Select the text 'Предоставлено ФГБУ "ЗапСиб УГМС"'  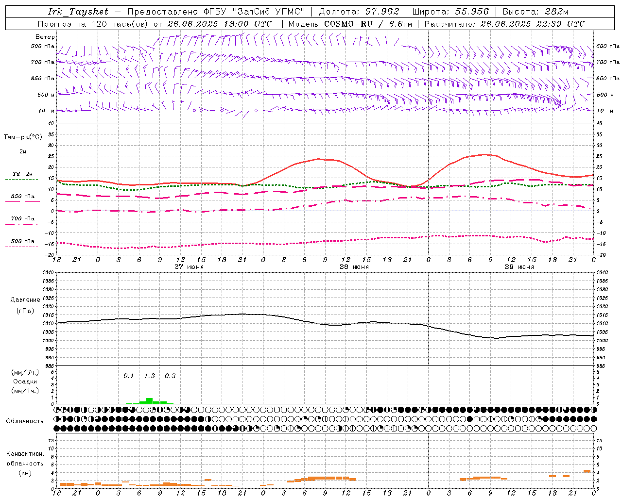(x=216, y=12)
